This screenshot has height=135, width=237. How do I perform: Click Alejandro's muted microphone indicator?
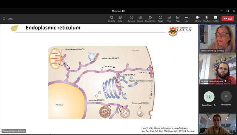tap(225, 81)
